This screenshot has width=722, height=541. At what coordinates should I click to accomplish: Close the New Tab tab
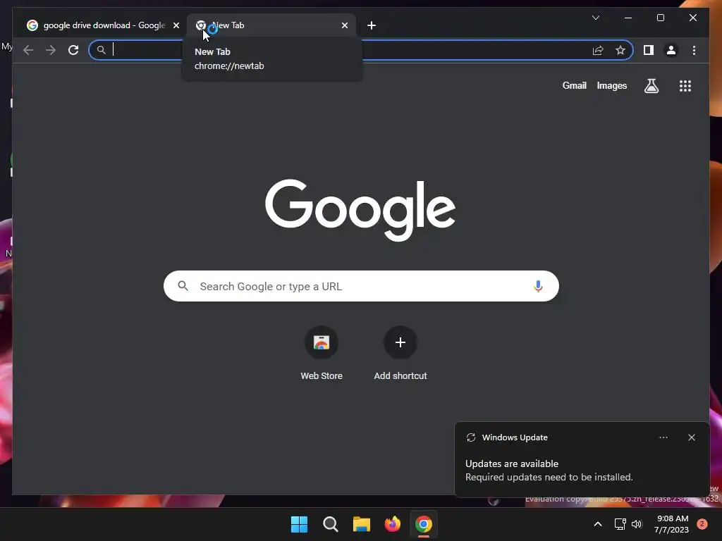pos(344,25)
